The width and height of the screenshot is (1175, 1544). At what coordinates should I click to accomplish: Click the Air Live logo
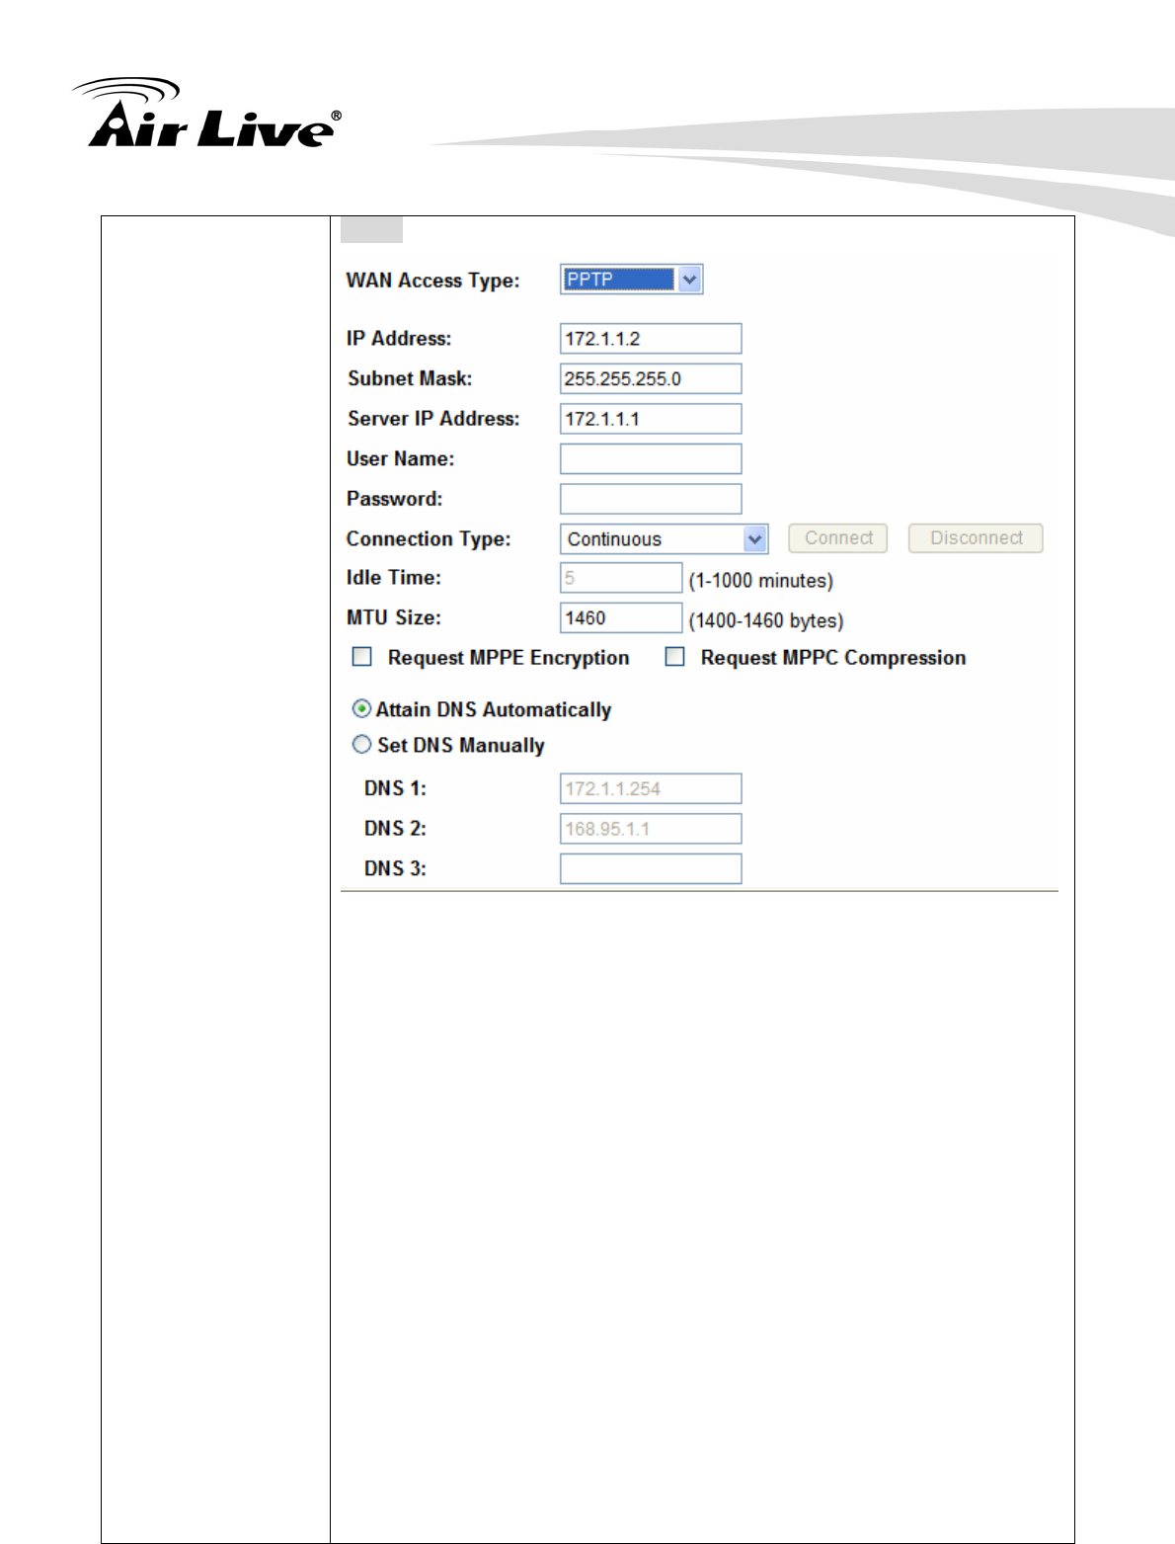coord(206,113)
